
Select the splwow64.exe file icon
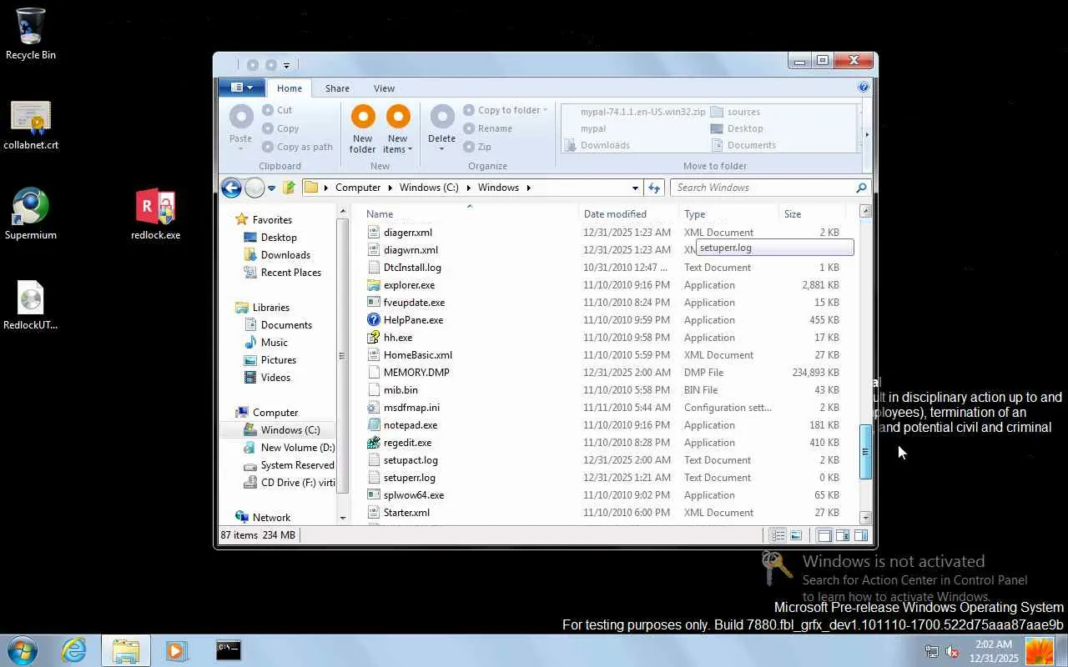tap(374, 495)
